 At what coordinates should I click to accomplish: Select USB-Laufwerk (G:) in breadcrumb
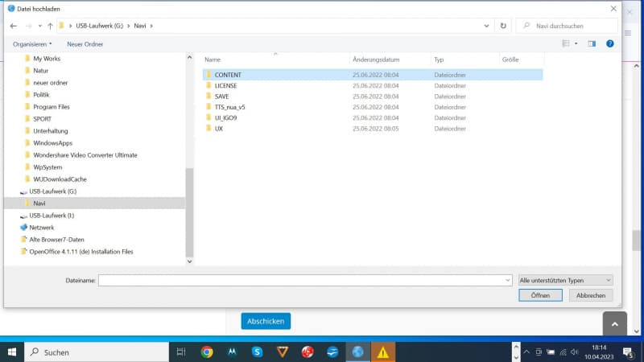(x=99, y=26)
